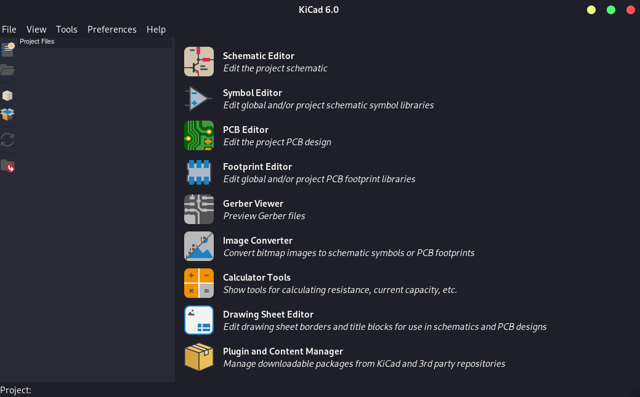640x397 pixels.
Task: Click 'Preview Gerber files' description
Action: tap(264, 216)
